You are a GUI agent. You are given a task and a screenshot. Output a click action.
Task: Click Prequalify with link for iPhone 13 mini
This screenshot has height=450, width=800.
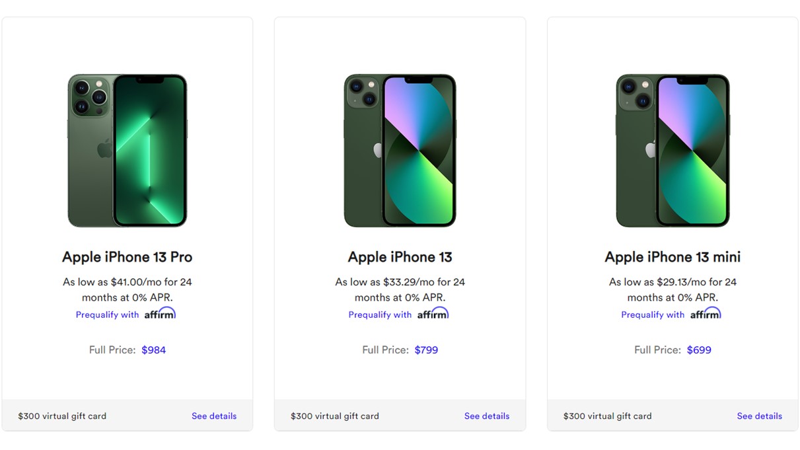(x=653, y=315)
